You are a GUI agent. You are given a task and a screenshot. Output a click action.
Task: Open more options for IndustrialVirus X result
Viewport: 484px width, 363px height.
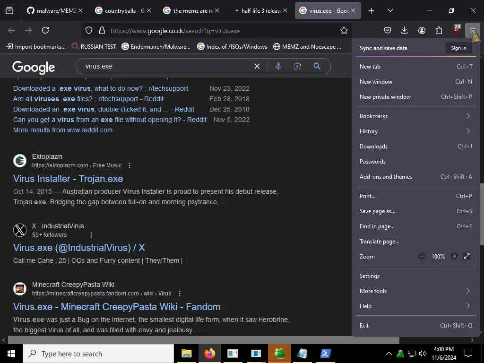(91, 235)
